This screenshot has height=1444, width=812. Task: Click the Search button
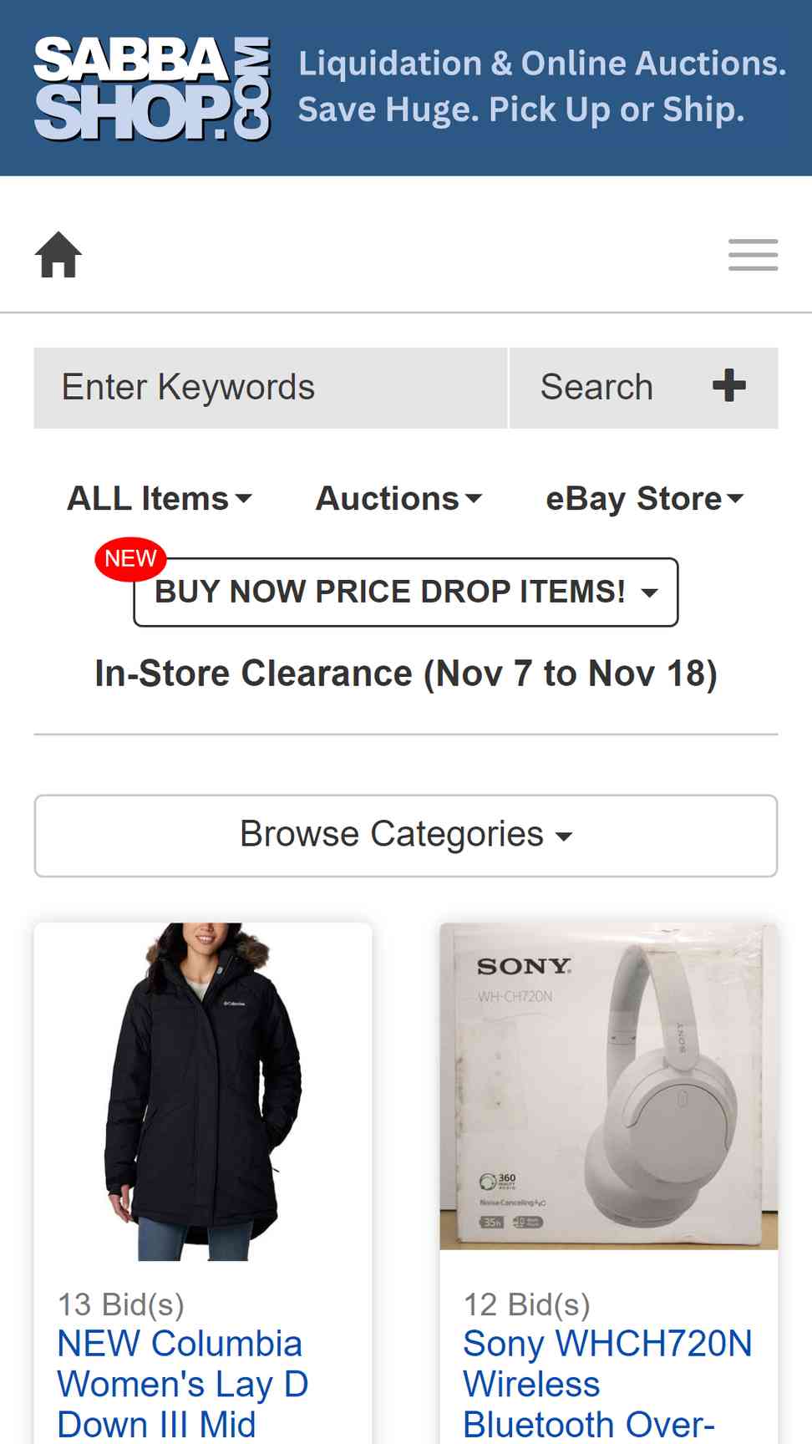(596, 388)
